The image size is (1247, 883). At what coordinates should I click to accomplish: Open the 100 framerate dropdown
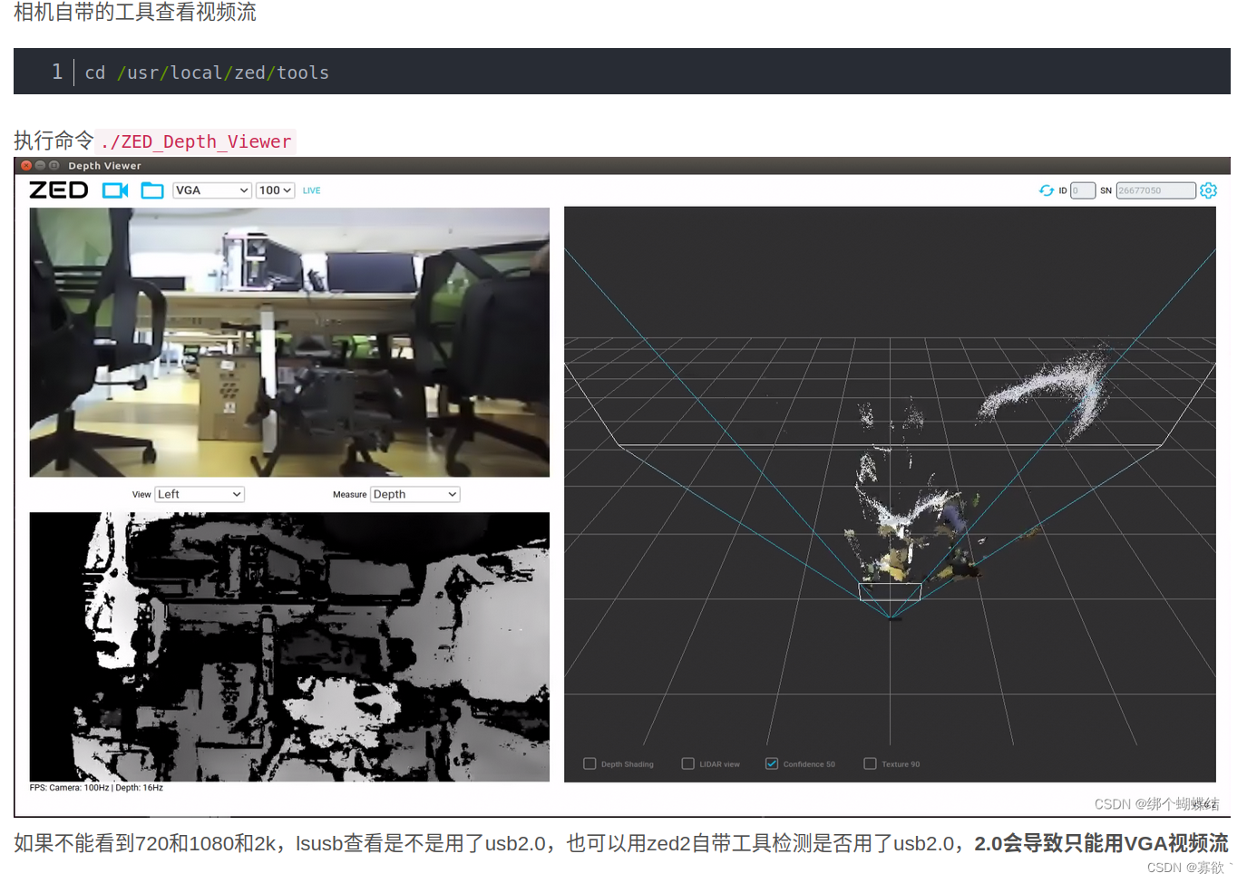click(x=275, y=189)
